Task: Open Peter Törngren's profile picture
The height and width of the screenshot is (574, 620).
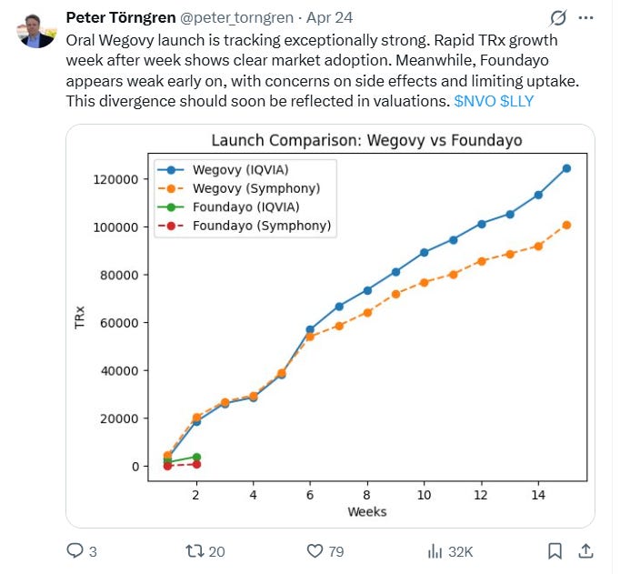Action: click(36, 30)
